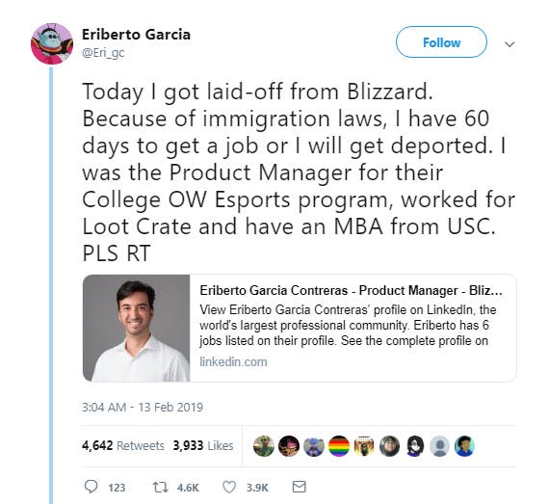Click the retweet arrows icon

pos(160,487)
